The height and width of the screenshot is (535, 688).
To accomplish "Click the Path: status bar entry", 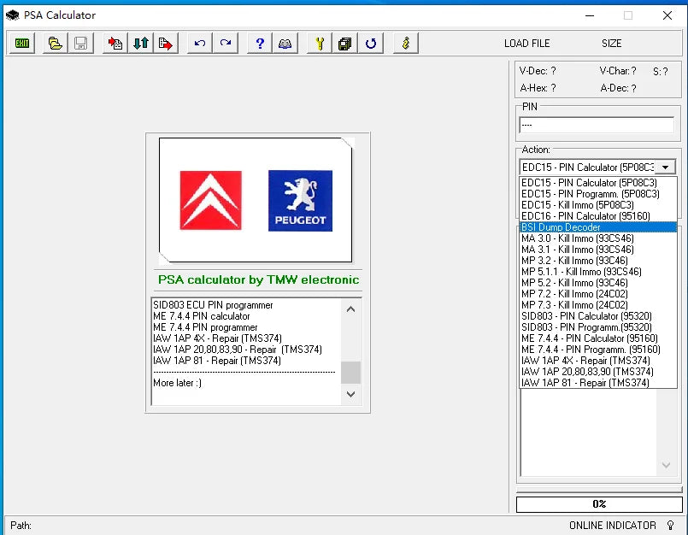I will [21, 526].
